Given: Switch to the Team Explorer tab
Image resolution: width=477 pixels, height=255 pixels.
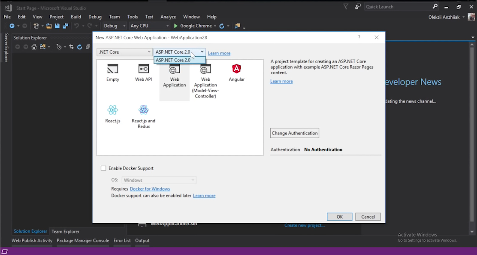Looking at the screenshot, I should (65, 231).
